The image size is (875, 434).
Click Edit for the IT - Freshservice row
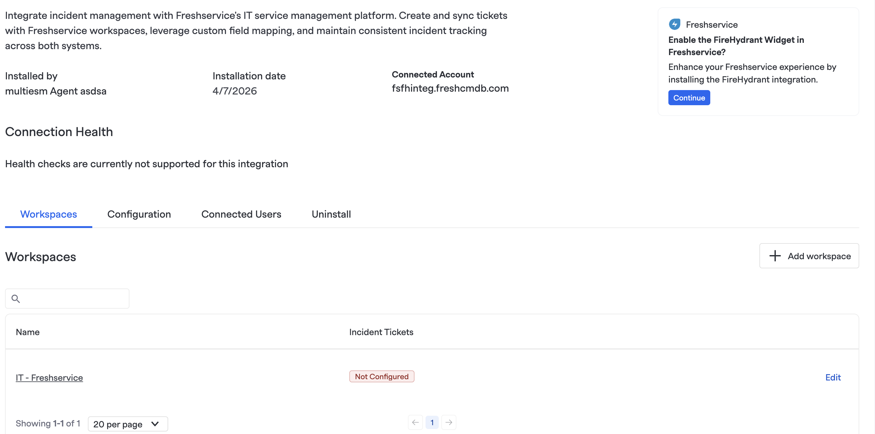[x=832, y=377]
